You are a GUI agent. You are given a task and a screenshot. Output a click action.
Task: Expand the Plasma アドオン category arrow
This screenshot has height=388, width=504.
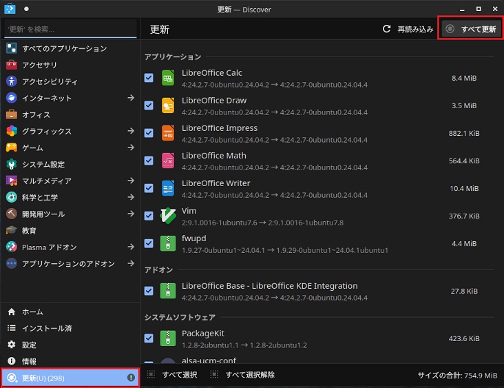click(131, 247)
